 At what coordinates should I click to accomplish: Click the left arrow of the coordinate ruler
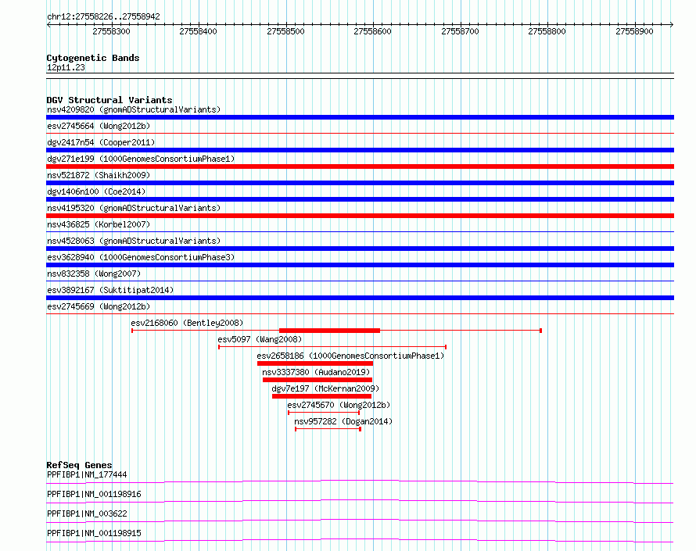(48, 24)
